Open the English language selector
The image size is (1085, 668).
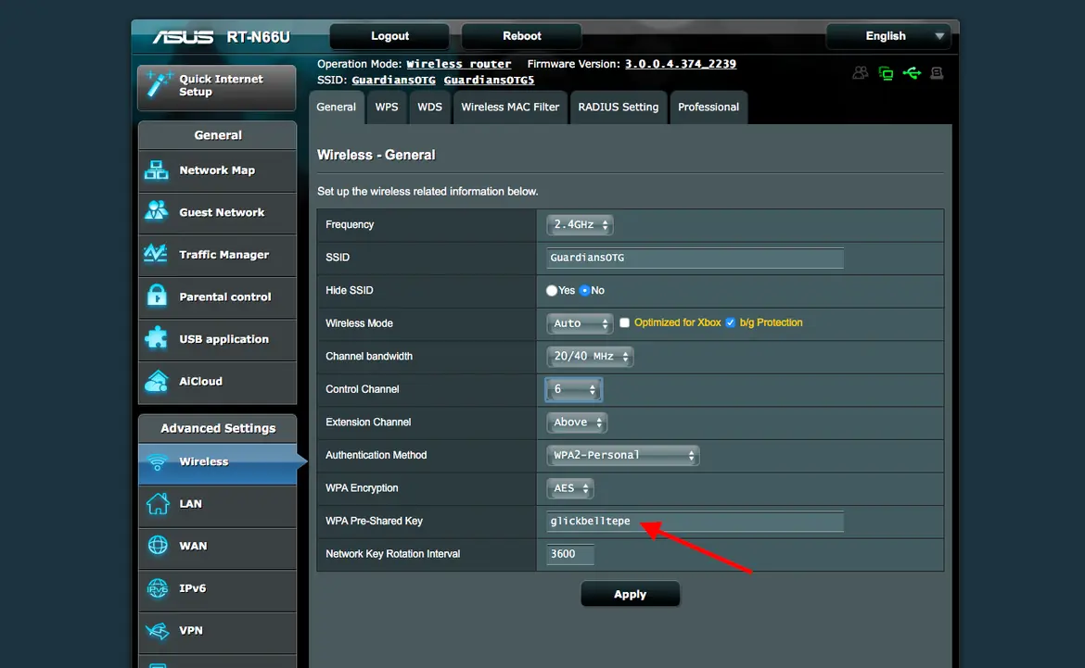[888, 36]
